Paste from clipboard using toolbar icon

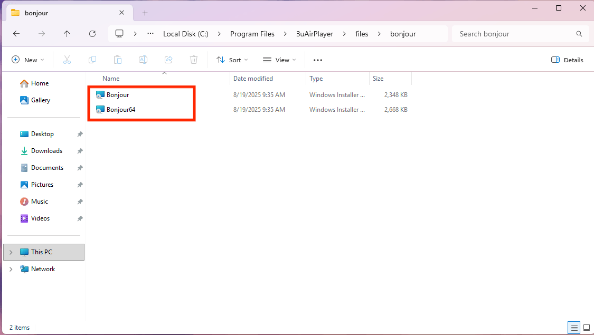[117, 59]
